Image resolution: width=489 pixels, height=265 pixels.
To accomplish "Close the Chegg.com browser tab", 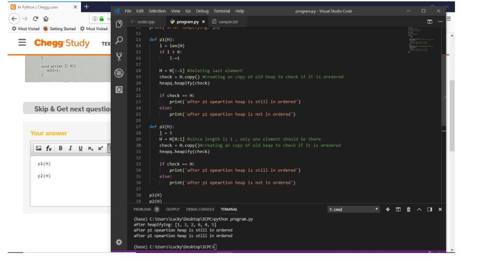I will coord(75,7).
